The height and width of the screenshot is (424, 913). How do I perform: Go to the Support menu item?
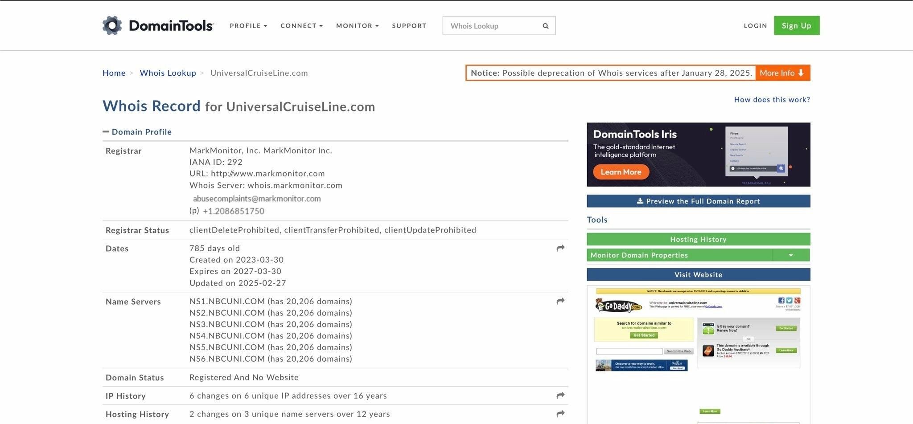[409, 26]
